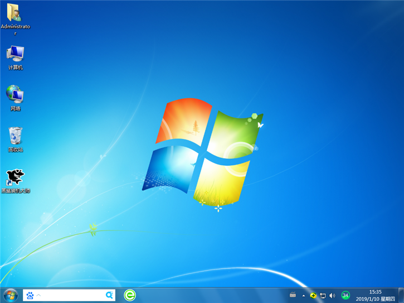Launch the green 360 browser taskbar icon
The image size is (404, 303).
[129, 295]
